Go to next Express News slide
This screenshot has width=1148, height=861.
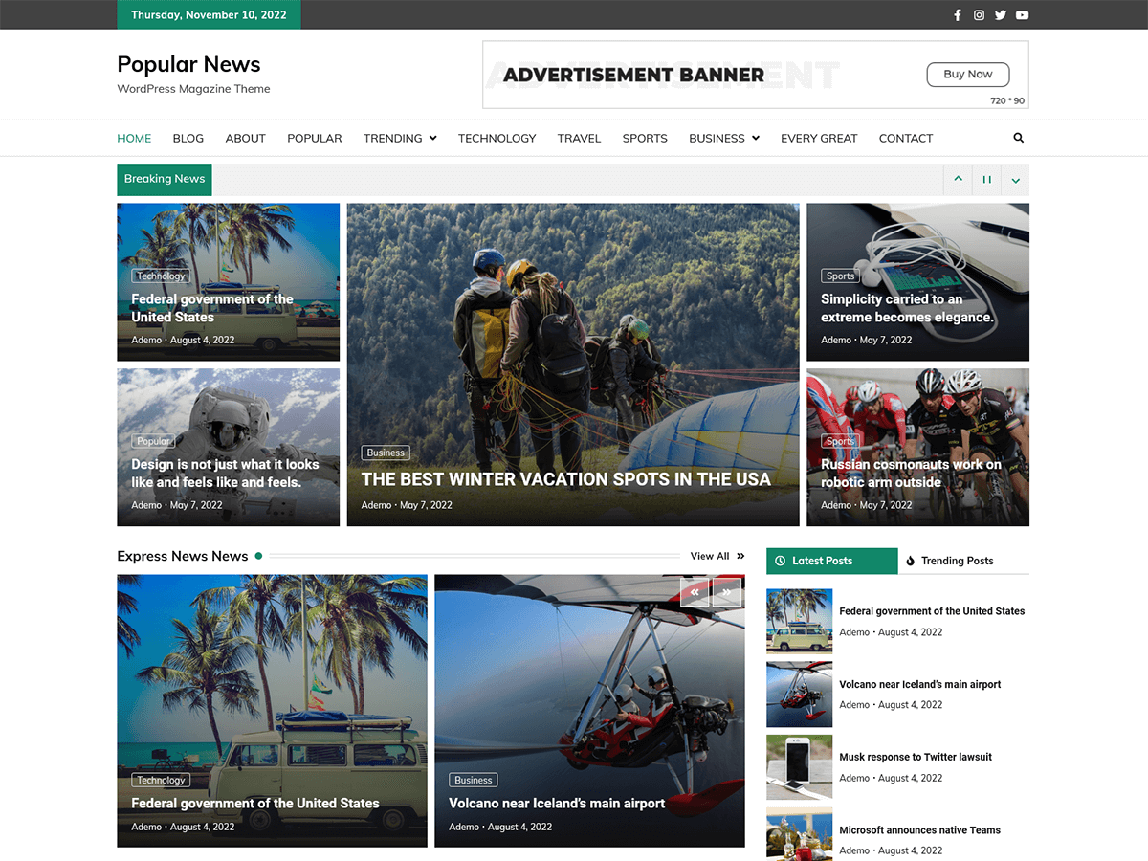point(727,592)
